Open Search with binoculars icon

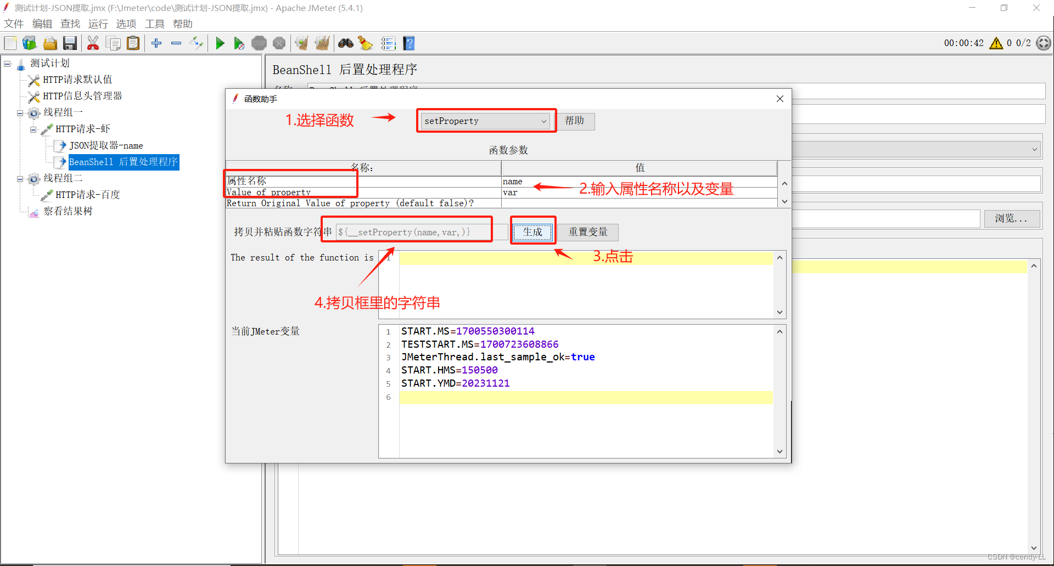pos(345,43)
